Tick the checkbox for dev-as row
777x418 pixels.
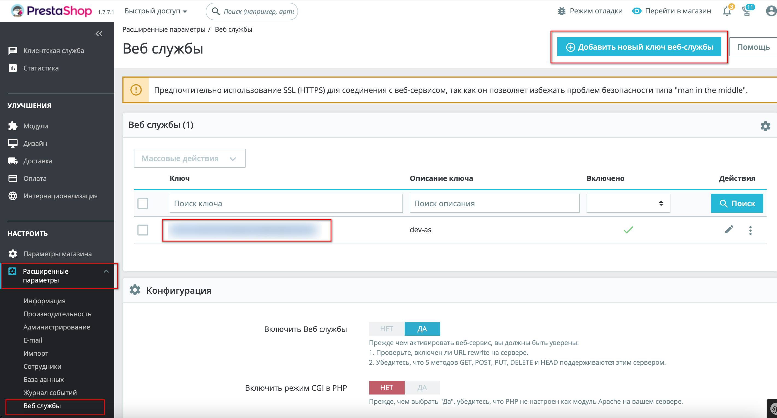coord(143,230)
